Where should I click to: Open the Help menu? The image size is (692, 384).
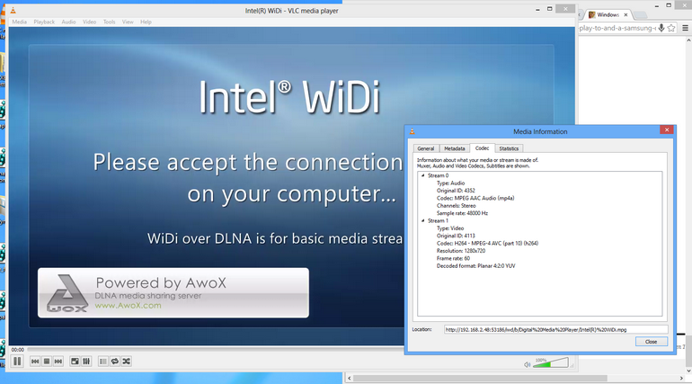coord(146,22)
